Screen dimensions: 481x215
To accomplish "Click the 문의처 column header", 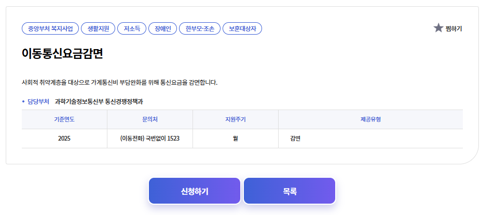I will [x=150, y=119].
